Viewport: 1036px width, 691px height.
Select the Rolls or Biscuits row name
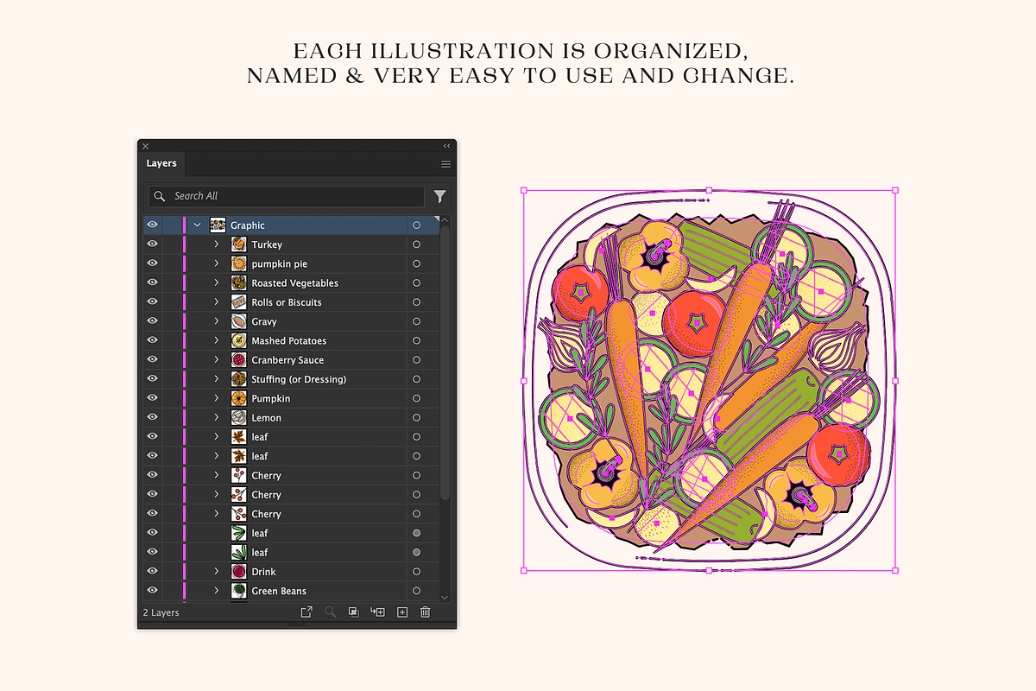pyautogui.click(x=287, y=302)
